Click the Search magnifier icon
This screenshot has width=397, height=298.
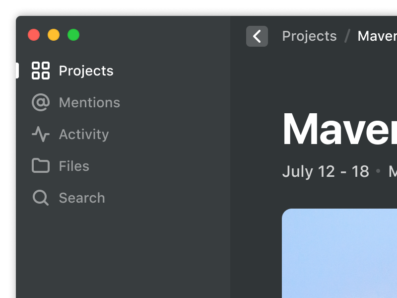pos(41,198)
